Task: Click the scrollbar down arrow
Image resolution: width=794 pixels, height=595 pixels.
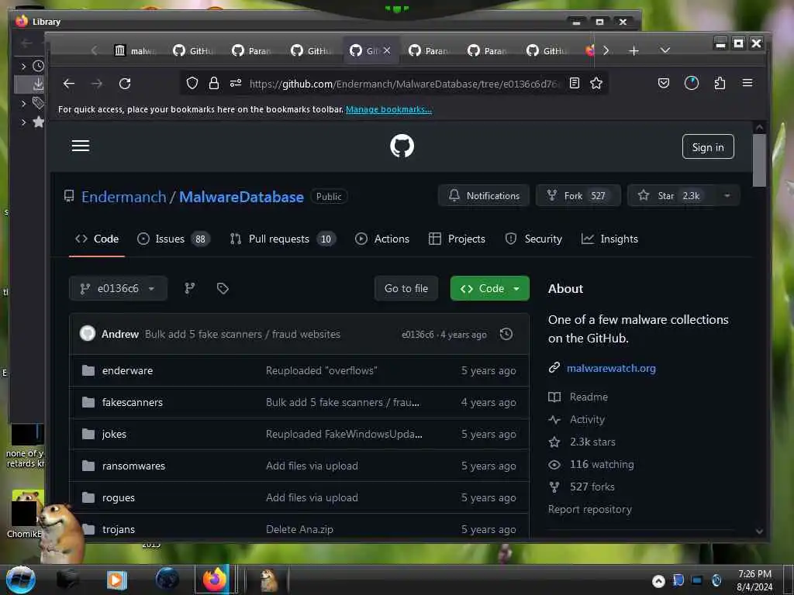Action: tap(759, 531)
